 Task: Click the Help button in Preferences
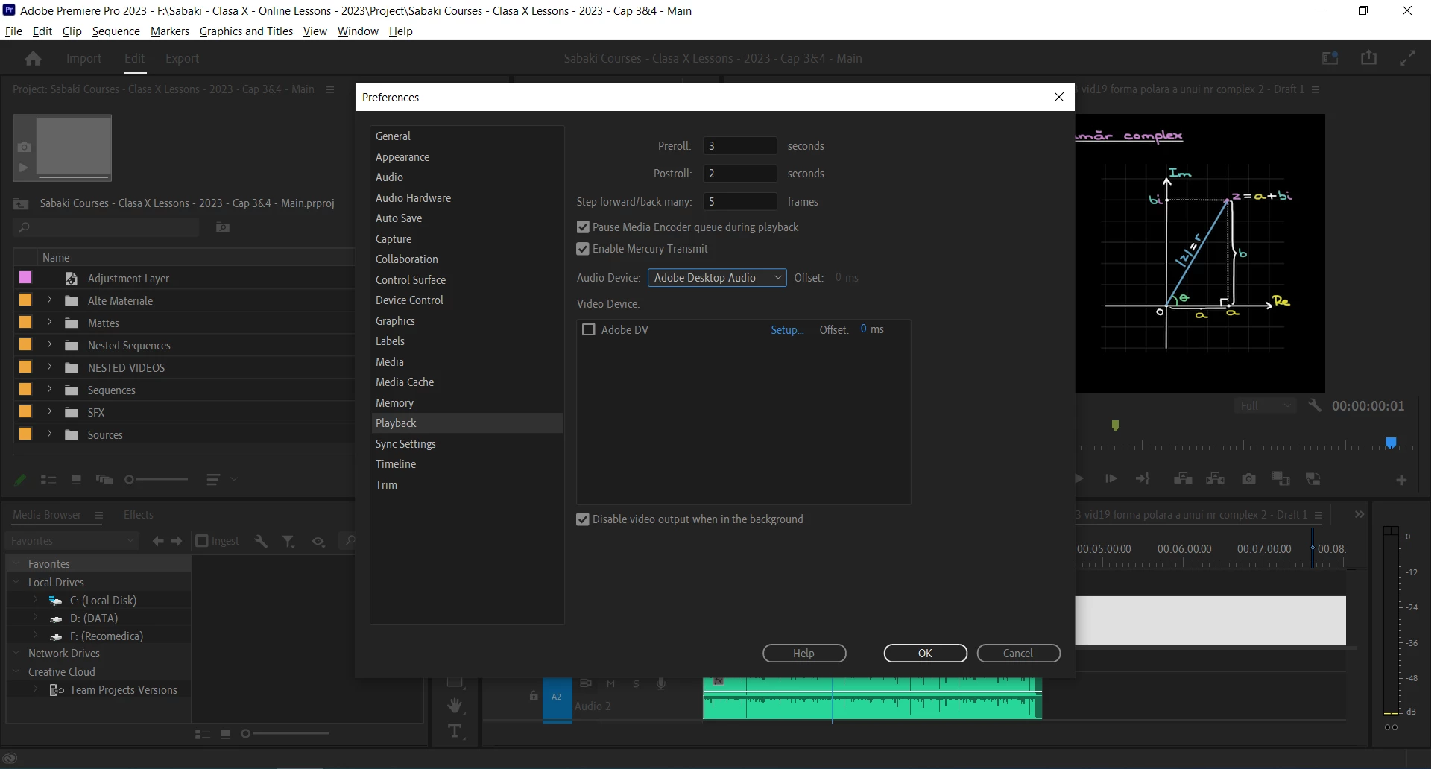pos(804,653)
